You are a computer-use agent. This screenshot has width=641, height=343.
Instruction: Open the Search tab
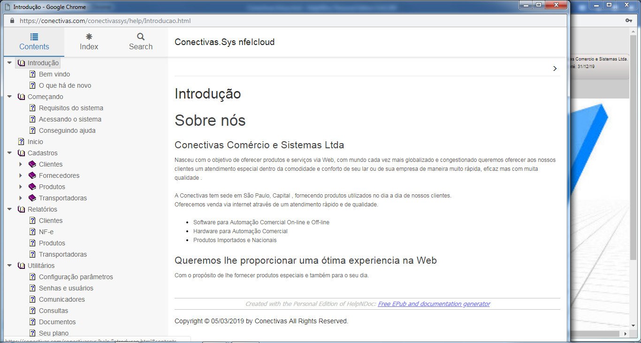[141, 42]
